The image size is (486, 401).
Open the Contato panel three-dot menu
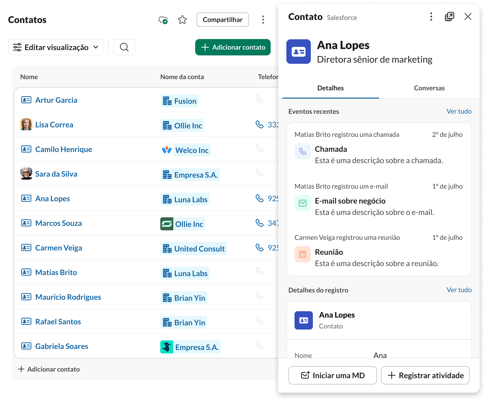(431, 17)
